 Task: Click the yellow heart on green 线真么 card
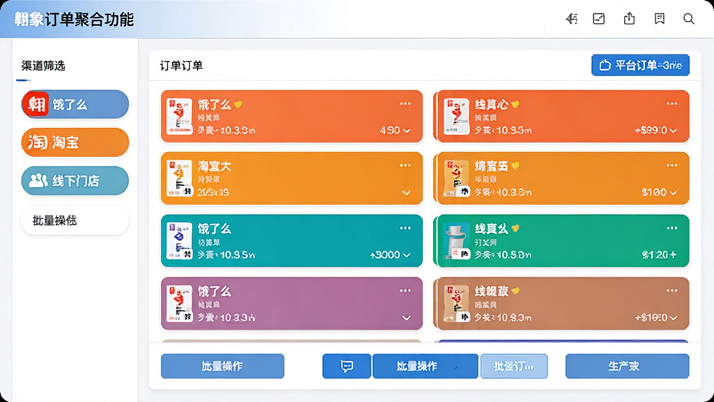pyautogui.click(x=515, y=228)
